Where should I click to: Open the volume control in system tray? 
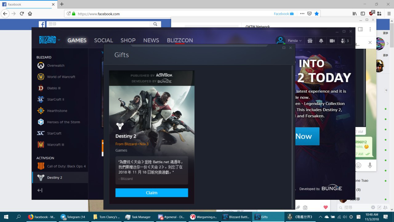[345, 217]
